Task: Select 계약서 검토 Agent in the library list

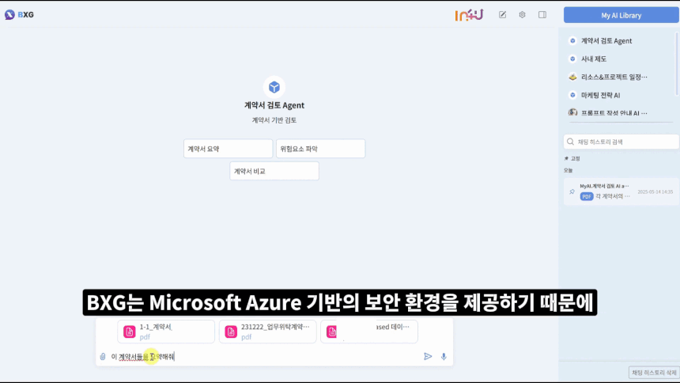Action: pyautogui.click(x=606, y=40)
